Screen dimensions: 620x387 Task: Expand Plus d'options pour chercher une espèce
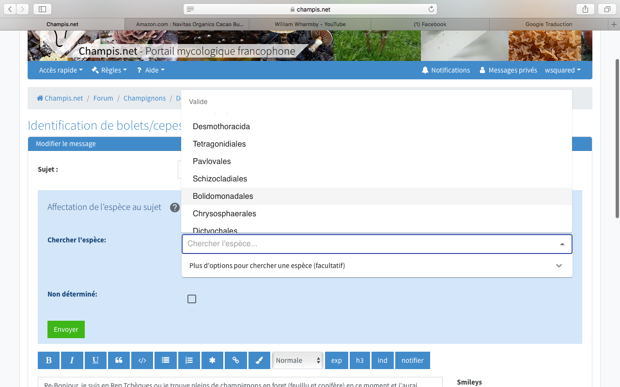coord(376,266)
